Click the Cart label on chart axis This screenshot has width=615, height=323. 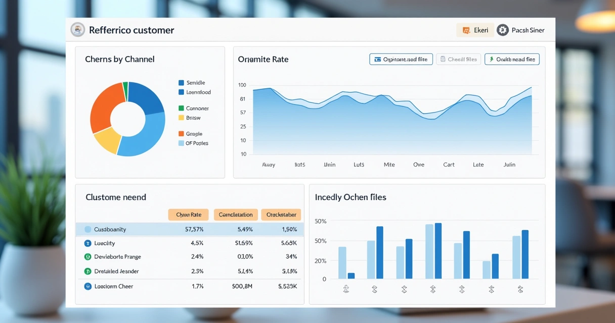point(449,165)
